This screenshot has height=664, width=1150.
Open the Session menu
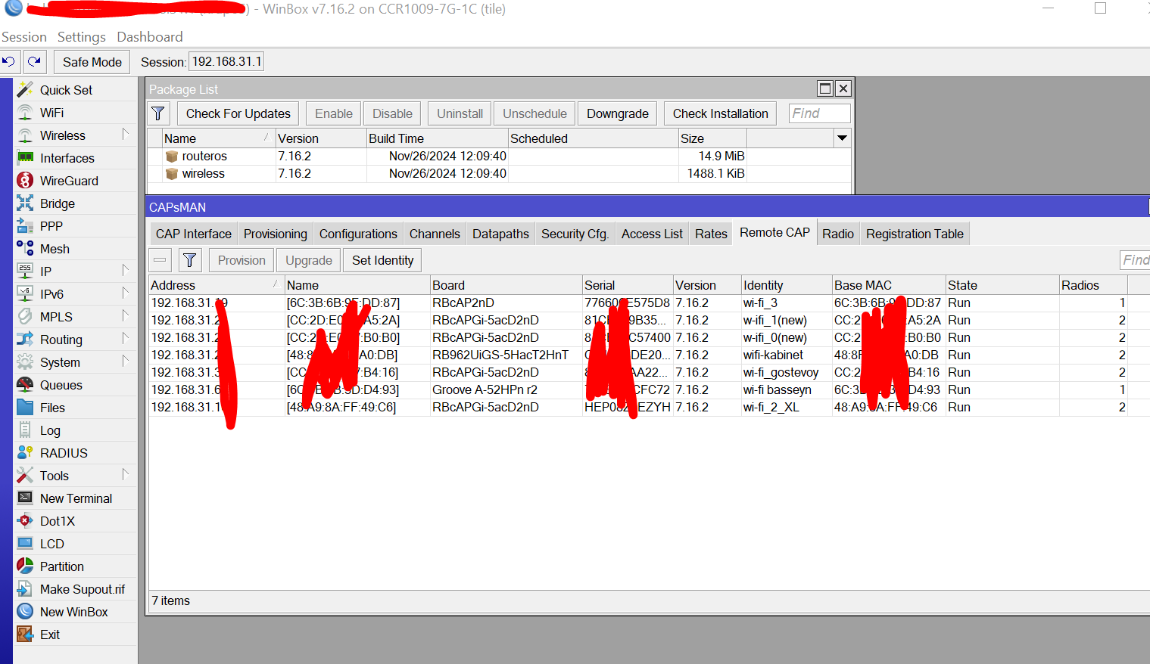[24, 37]
